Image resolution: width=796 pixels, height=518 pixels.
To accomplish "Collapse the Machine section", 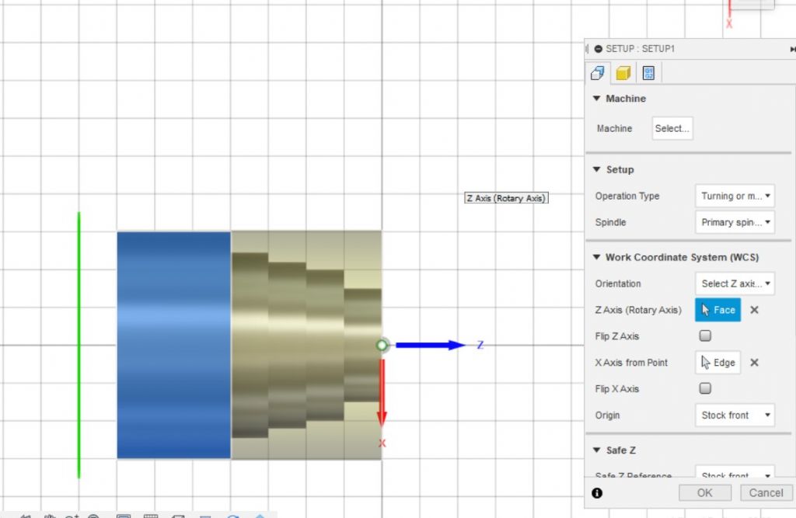I will tap(596, 99).
